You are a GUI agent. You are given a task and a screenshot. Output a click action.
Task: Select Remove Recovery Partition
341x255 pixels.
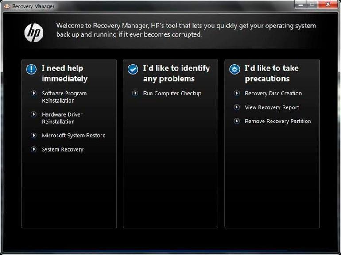click(x=278, y=122)
